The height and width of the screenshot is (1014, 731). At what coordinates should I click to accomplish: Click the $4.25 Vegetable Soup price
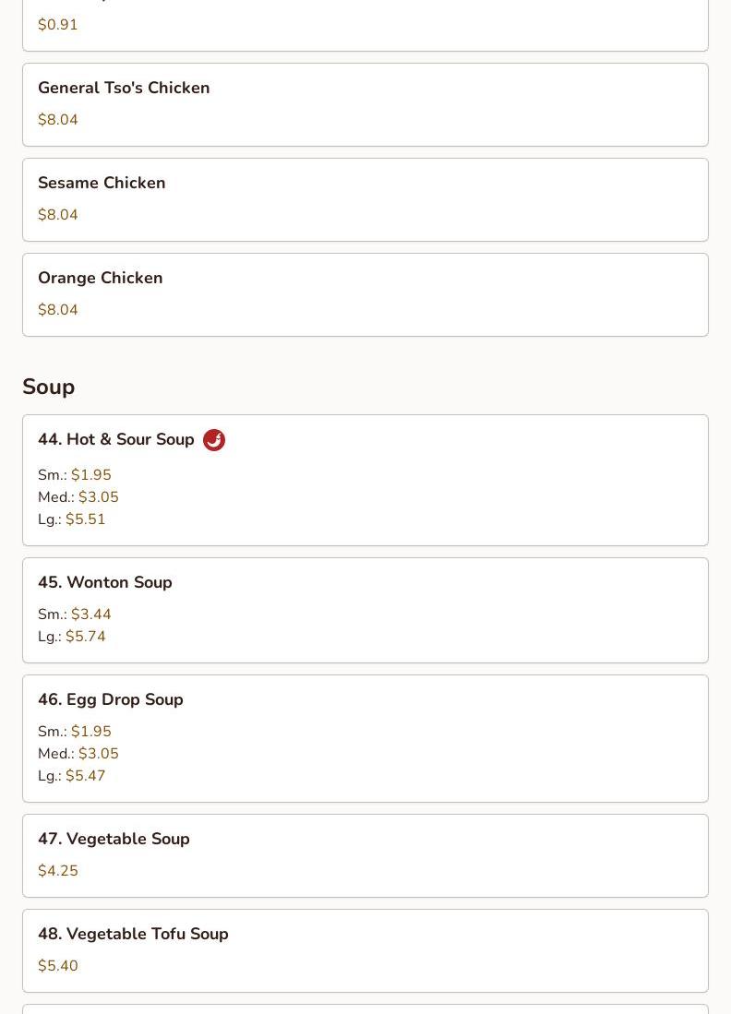58,871
